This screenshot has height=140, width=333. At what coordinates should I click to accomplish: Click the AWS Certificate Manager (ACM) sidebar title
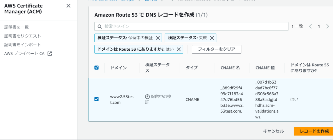click(23, 9)
